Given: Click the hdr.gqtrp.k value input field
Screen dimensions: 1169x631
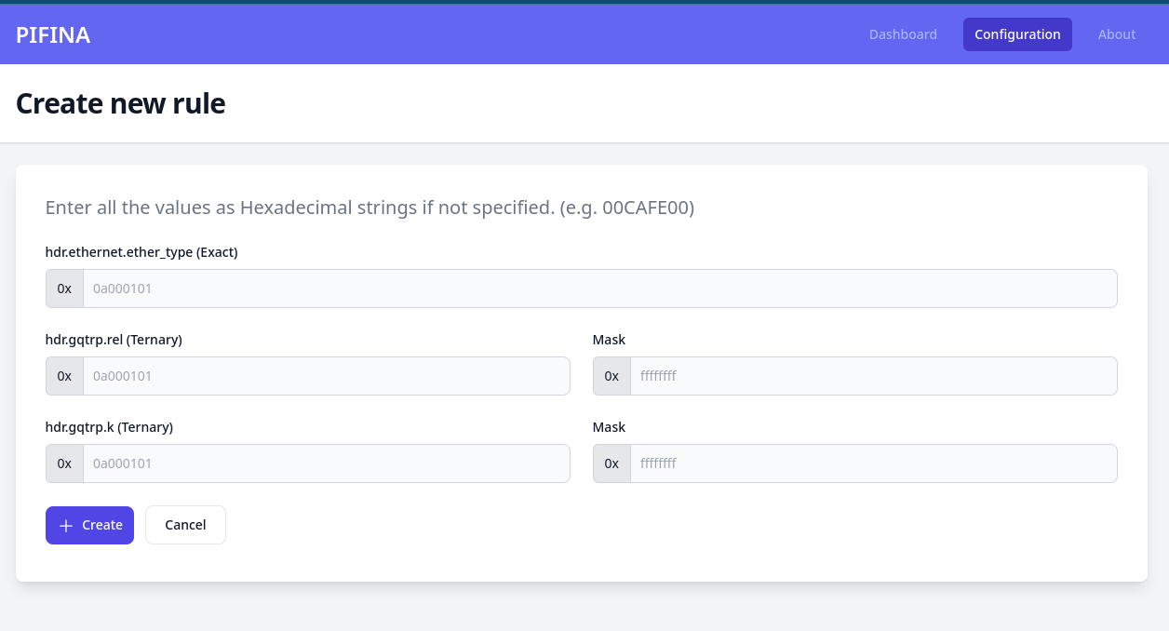Looking at the screenshot, I should pos(326,463).
